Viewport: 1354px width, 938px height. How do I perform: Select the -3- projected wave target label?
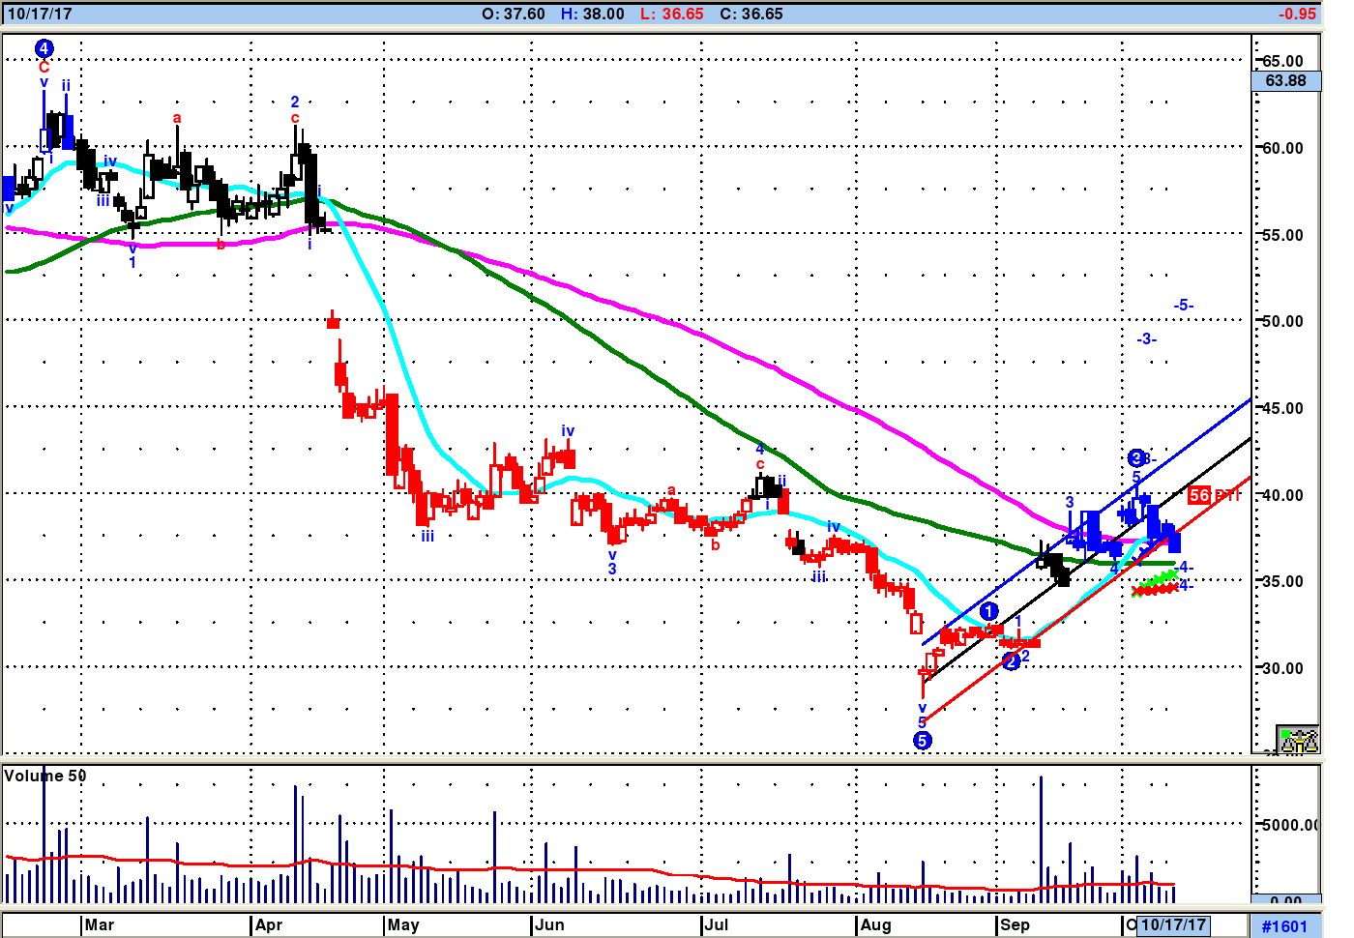click(x=1146, y=339)
